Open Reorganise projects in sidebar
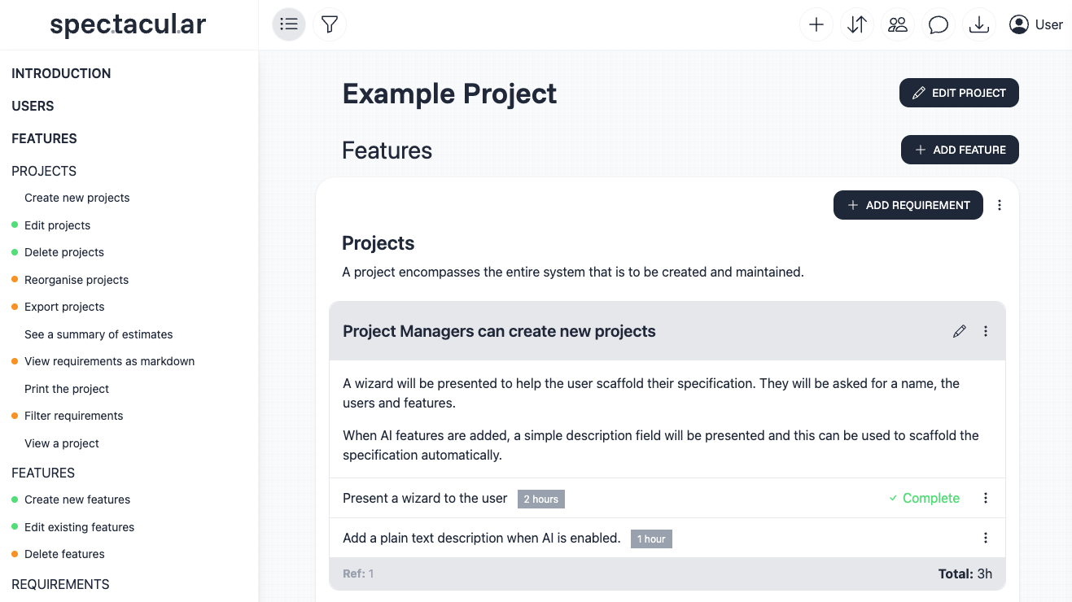 [x=77, y=280]
